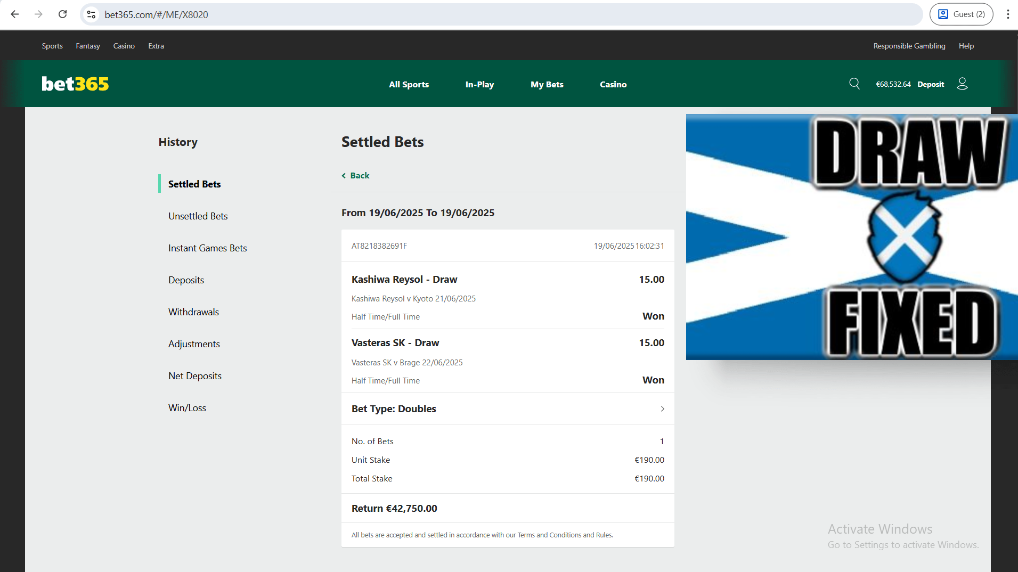Viewport: 1018px width, 572px height.
Task: Open Responsible Gambling link
Action: pyautogui.click(x=909, y=46)
